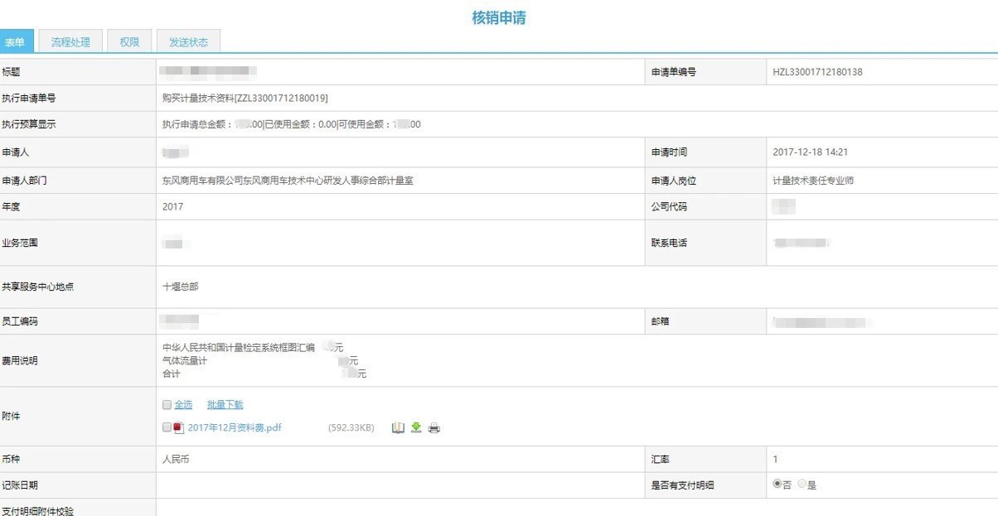Click the green download attachment icon
This screenshot has width=998, height=516.
tap(416, 427)
